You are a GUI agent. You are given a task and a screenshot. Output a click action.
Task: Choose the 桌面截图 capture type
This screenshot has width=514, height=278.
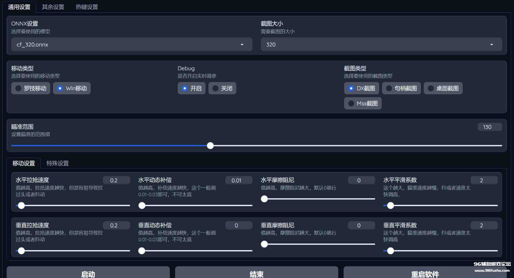[443, 88]
